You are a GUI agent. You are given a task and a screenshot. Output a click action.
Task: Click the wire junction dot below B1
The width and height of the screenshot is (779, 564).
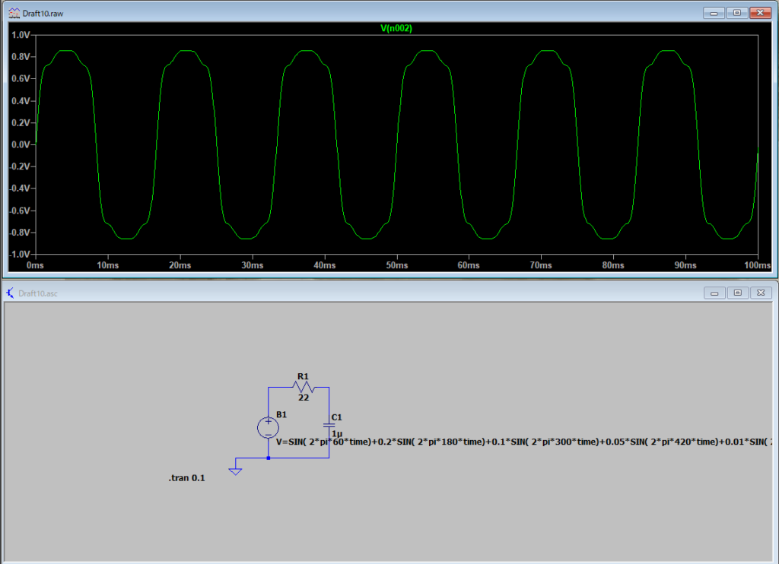click(269, 458)
